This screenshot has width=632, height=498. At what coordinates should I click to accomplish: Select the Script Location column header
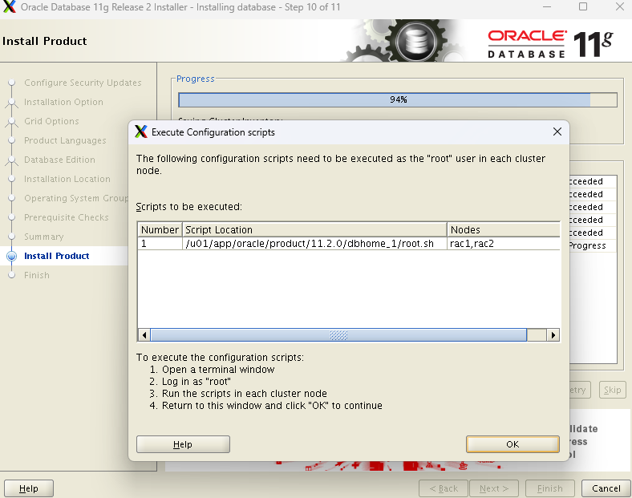click(314, 229)
